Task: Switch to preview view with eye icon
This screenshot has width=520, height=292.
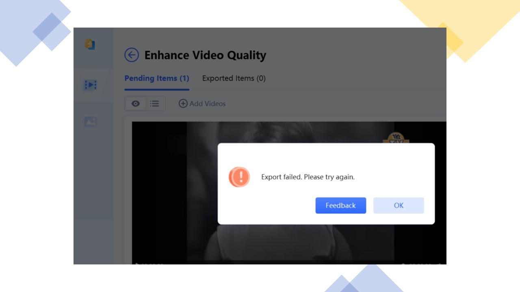Action: tap(136, 103)
